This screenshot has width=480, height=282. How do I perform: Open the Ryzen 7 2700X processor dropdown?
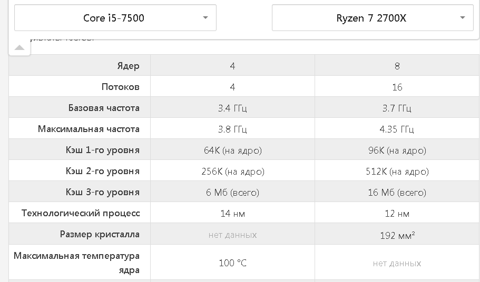[x=371, y=18]
